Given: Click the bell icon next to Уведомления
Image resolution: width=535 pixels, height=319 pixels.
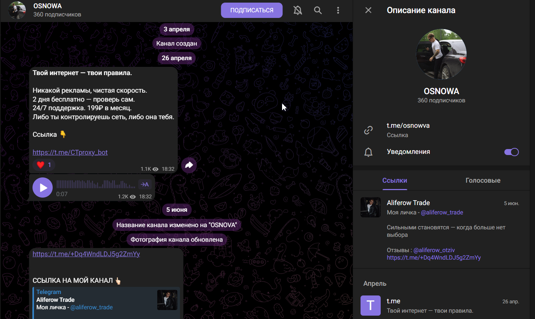Looking at the screenshot, I should pyautogui.click(x=368, y=152).
